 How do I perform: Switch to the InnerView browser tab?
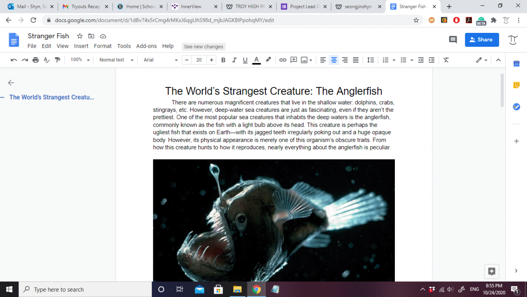[194, 7]
